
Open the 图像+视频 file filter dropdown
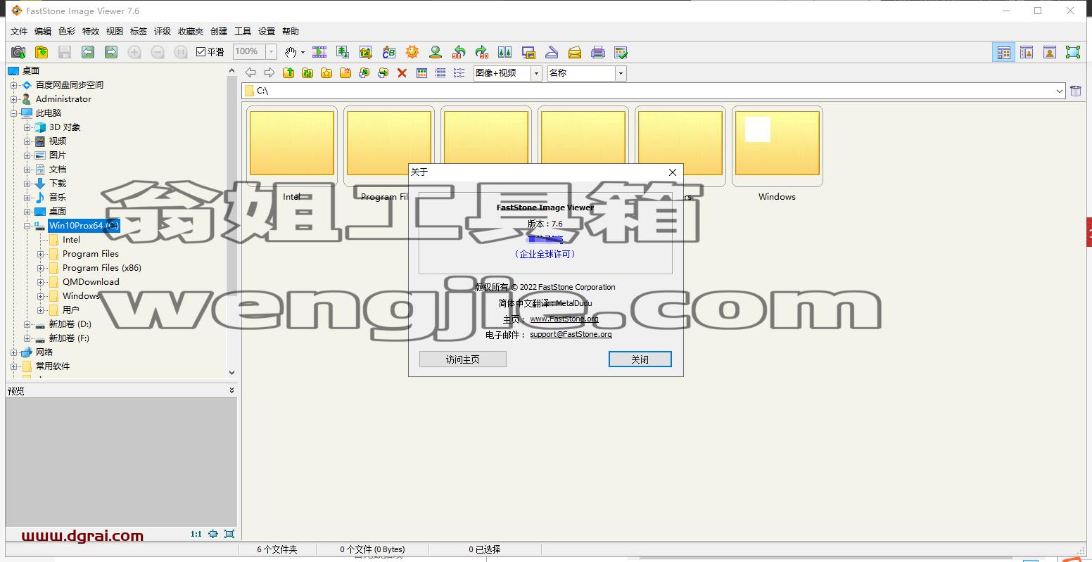pos(536,73)
